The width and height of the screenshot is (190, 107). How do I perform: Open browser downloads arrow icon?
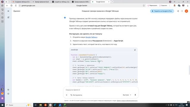click(188, 6)
